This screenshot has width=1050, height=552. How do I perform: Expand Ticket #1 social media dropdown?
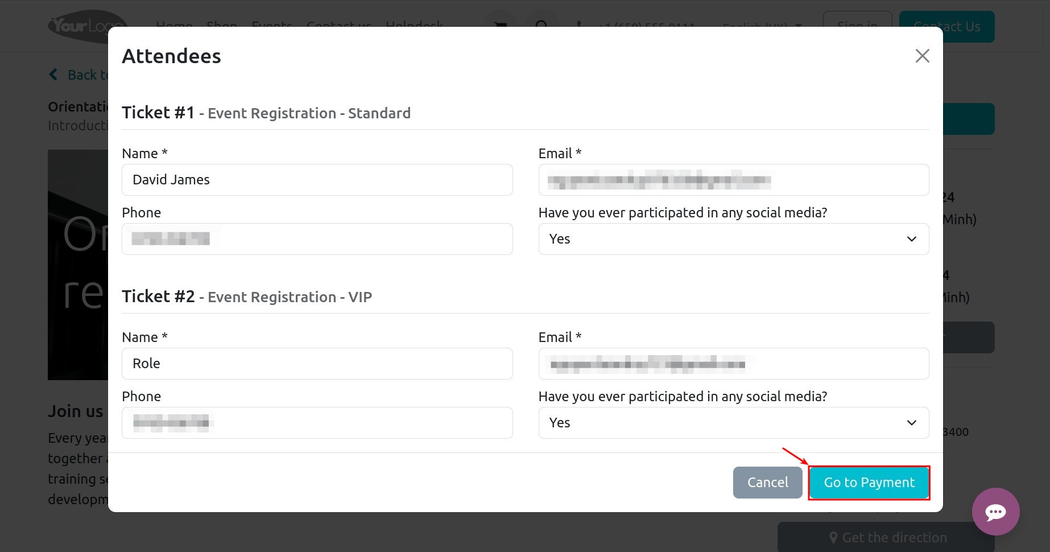[734, 239]
